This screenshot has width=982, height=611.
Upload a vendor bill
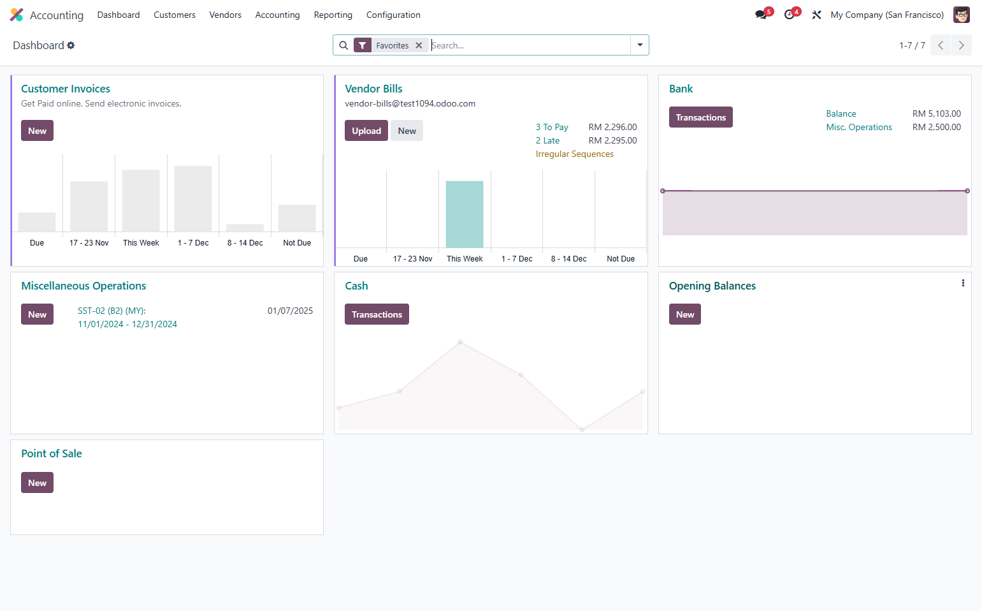coord(366,131)
